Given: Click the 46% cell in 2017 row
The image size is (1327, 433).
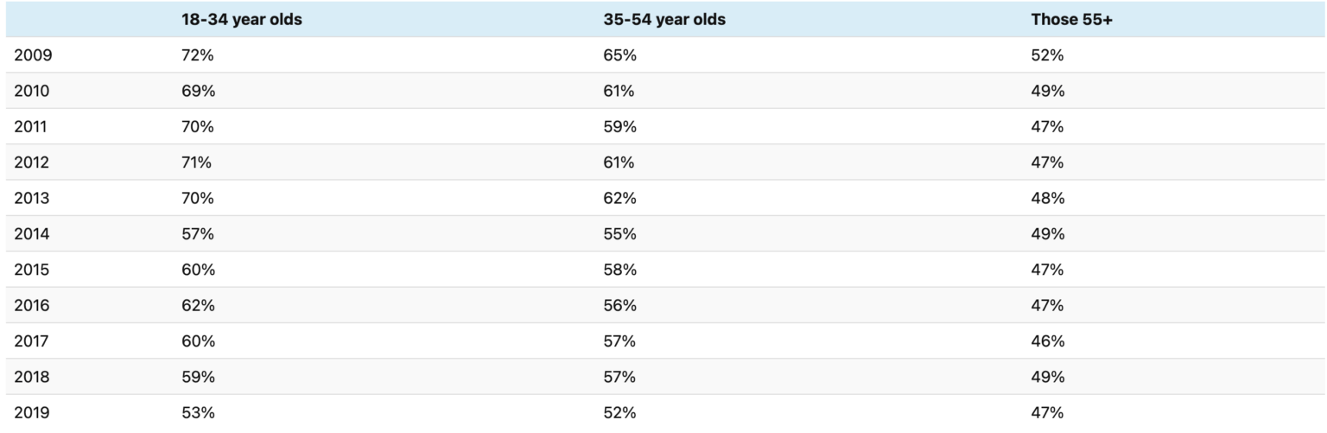Looking at the screenshot, I should 1047,341.
